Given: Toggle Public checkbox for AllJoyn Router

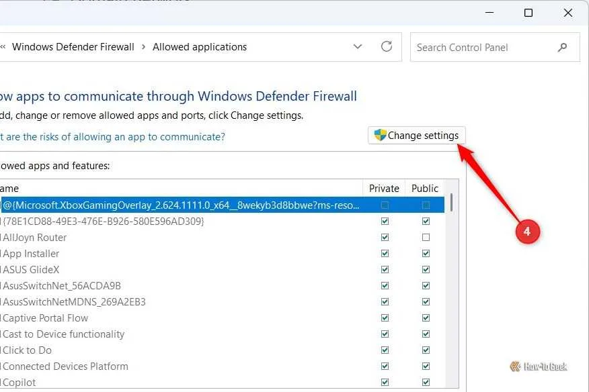Looking at the screenshot, I should coord(426,238).
